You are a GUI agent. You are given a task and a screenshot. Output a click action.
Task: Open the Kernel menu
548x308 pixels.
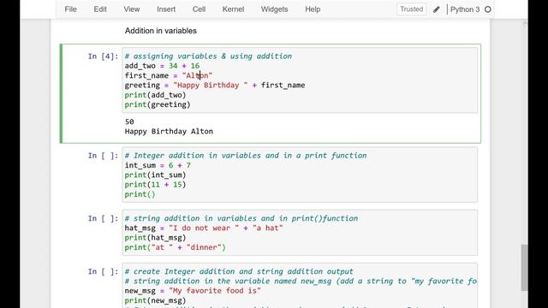233,9
